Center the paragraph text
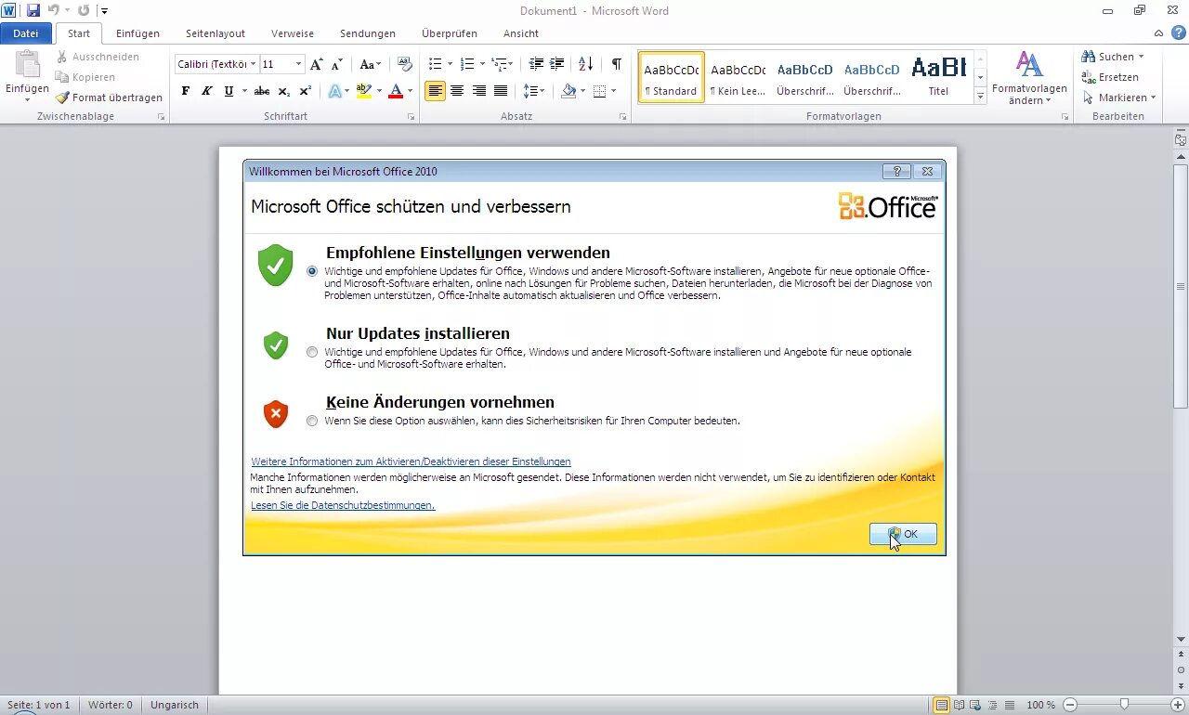 [457, 91]
